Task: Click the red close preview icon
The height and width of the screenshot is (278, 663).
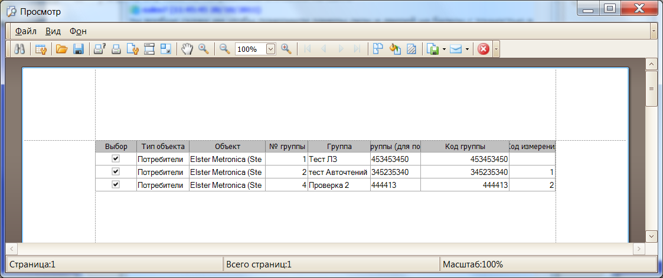Action: pyautogui.click(x=484, y=49)
